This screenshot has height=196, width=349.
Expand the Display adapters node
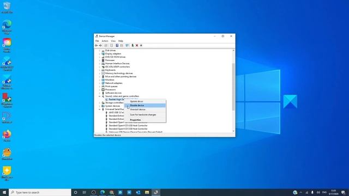[x=99, y=54]
